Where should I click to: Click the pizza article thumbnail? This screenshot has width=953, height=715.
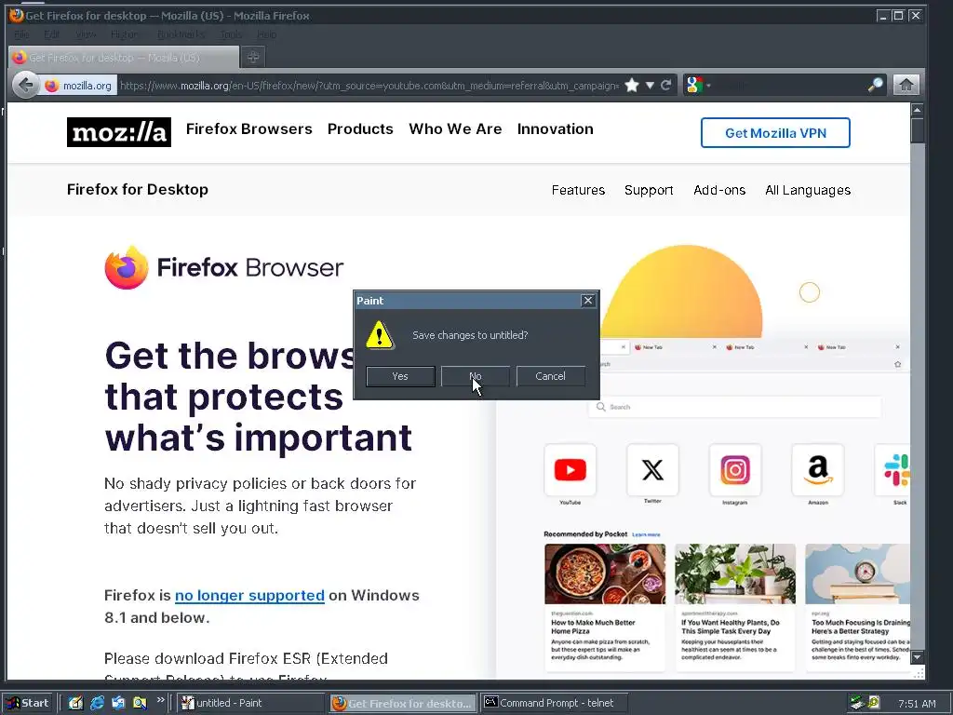[605, 573]
